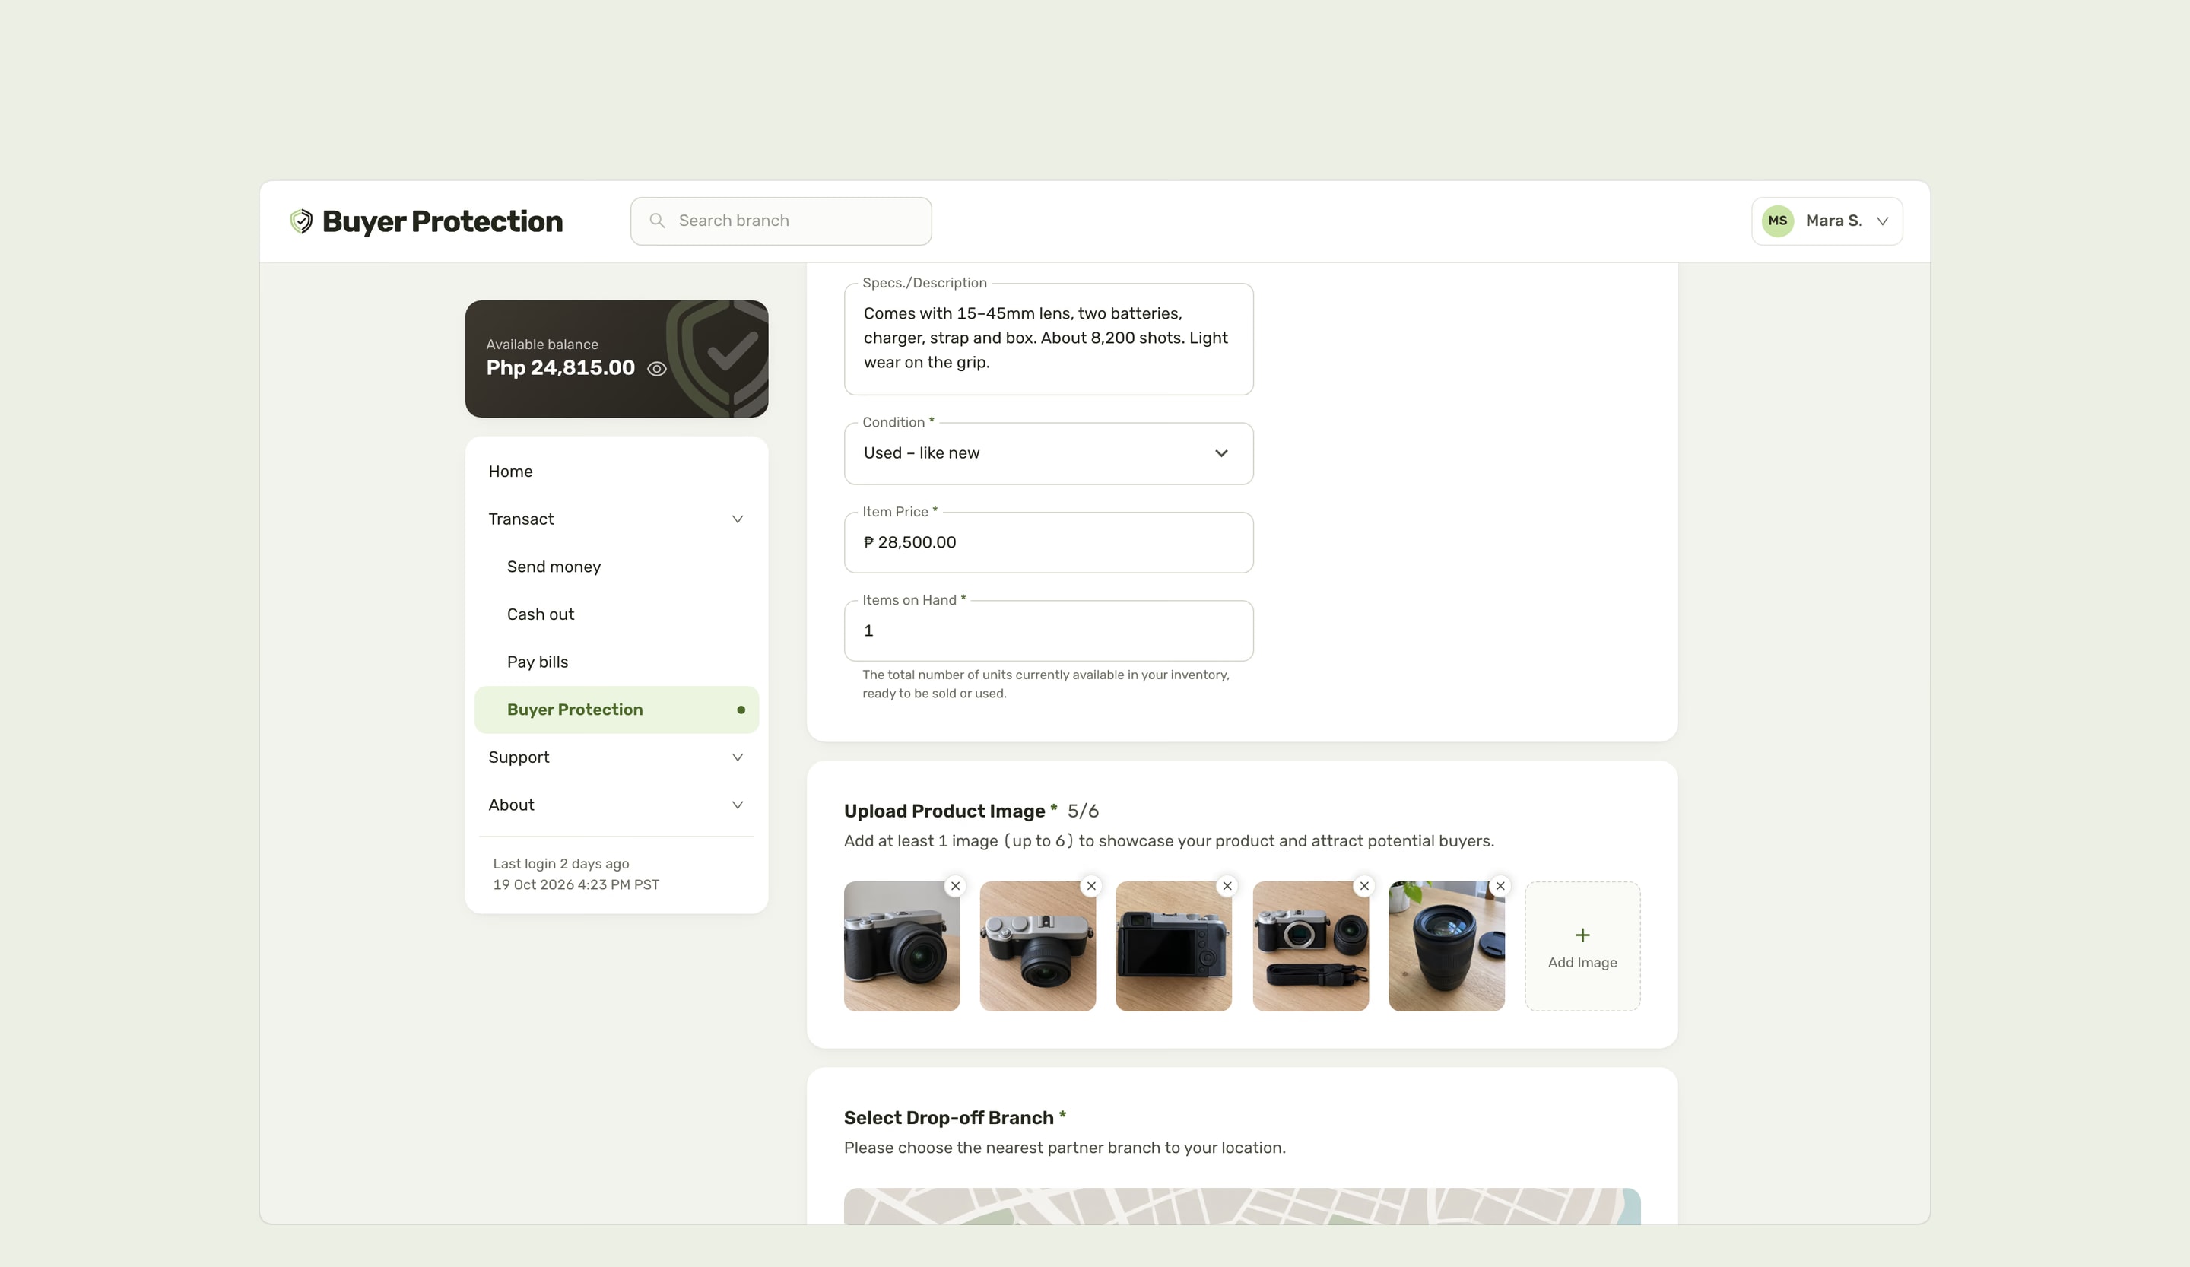Open the lens thumbnail
This screenshot has height=1267, width=2190.
click(1447, 946)
